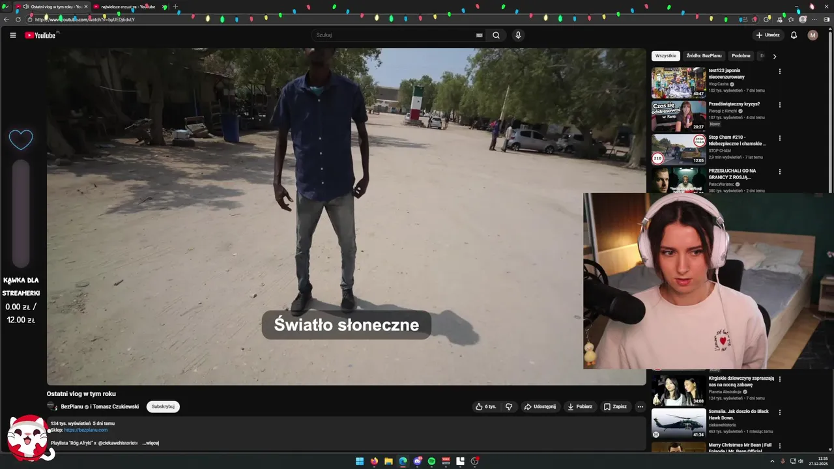This screenshot has width=834, height=469.
Task: Select the Podobne filter chip
Action: [x=741, y=56]
